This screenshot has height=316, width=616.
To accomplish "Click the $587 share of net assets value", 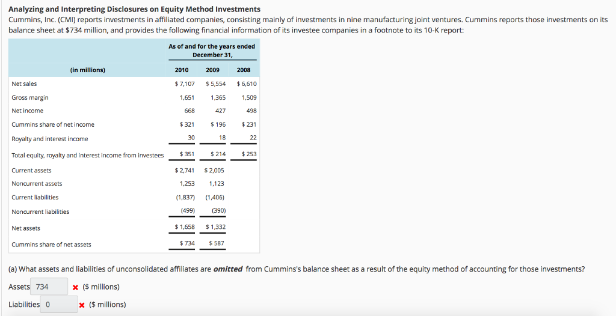I will coord(217,243).
